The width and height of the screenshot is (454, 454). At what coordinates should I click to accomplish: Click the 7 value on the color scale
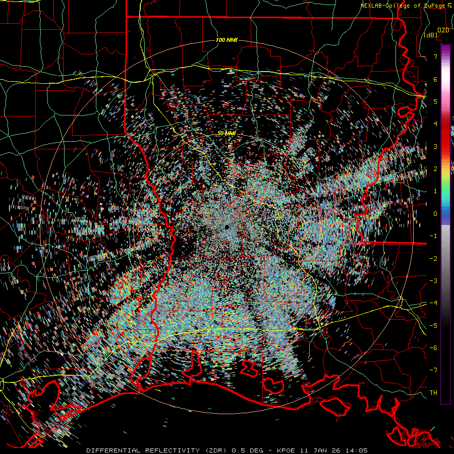435,56
